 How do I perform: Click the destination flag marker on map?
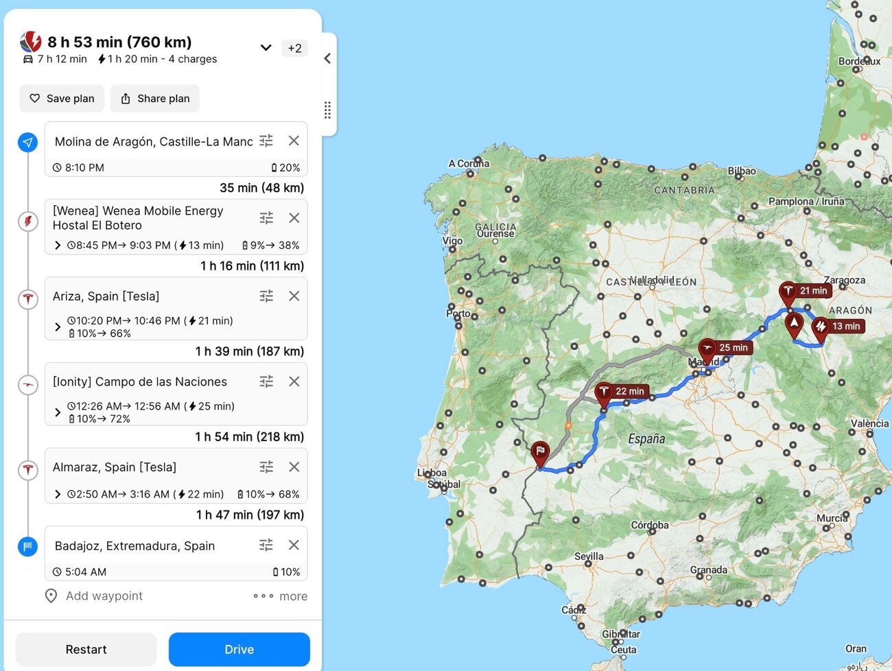[540, 454]
